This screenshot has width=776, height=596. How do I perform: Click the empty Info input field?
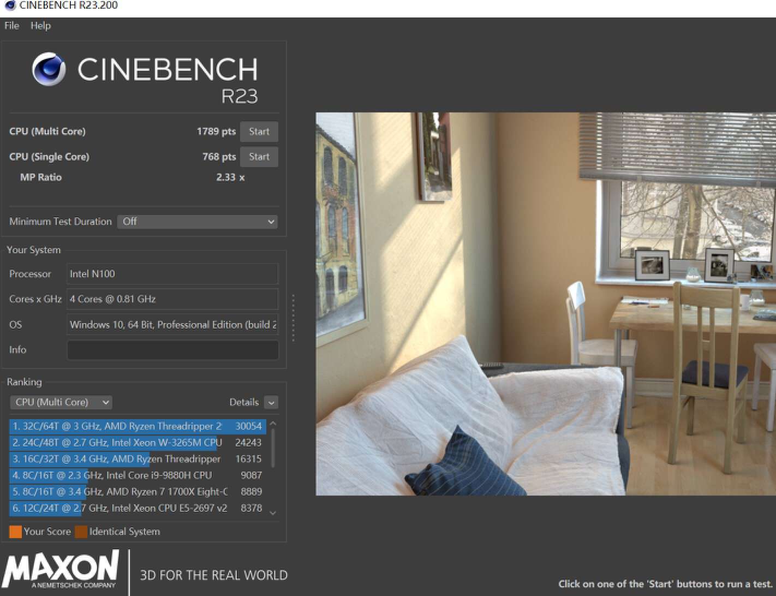[x=172, y=350]
